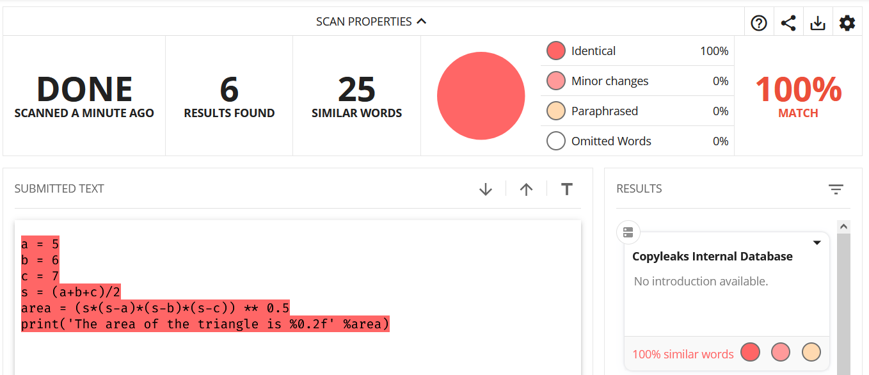Image resolution: width=869 pixels, height=375 pixels.
Task: Toggle the Identical legend circle
Action: coord(556,51)
